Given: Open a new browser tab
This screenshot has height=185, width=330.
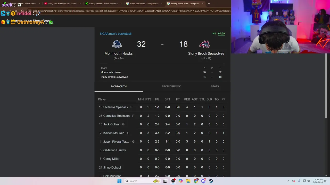Looking at the screenshot, I should (x=209, y=4).
